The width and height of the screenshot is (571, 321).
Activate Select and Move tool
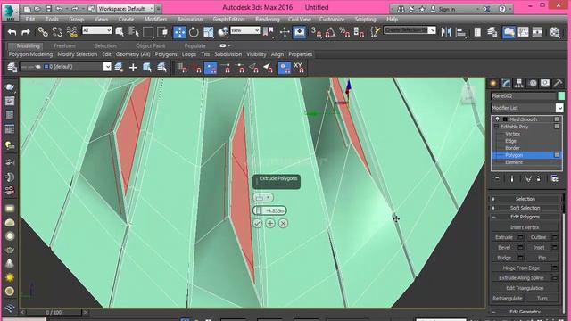(179, 32)
